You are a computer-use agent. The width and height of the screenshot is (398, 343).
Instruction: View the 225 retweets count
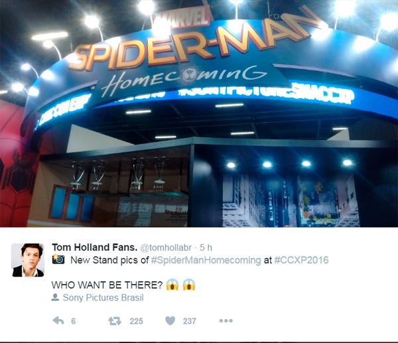coord(136,321)
